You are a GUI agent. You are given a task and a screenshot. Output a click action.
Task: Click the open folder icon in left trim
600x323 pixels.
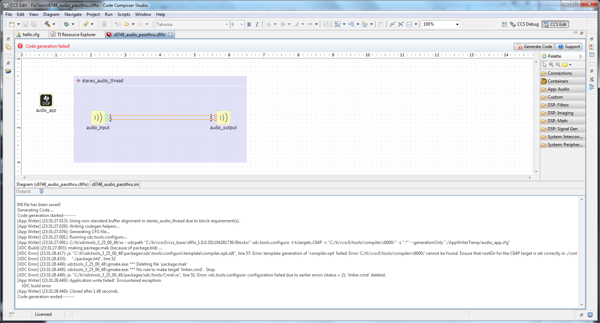[8, 71]
